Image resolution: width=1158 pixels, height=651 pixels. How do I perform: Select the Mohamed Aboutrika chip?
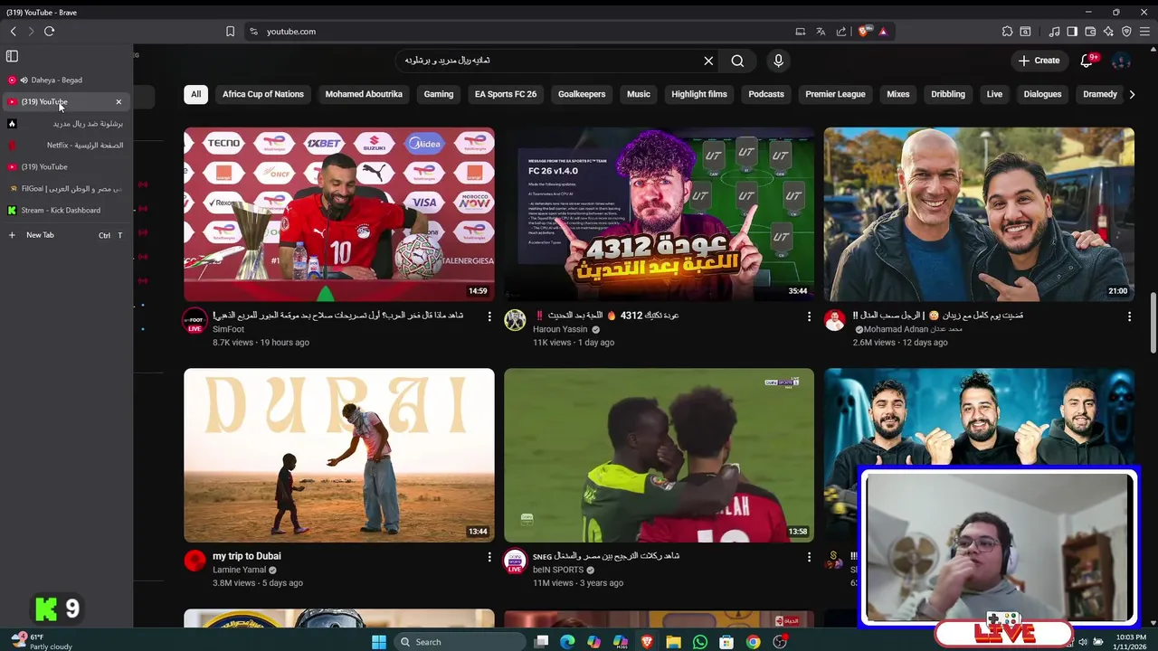[x=364, y=94]
